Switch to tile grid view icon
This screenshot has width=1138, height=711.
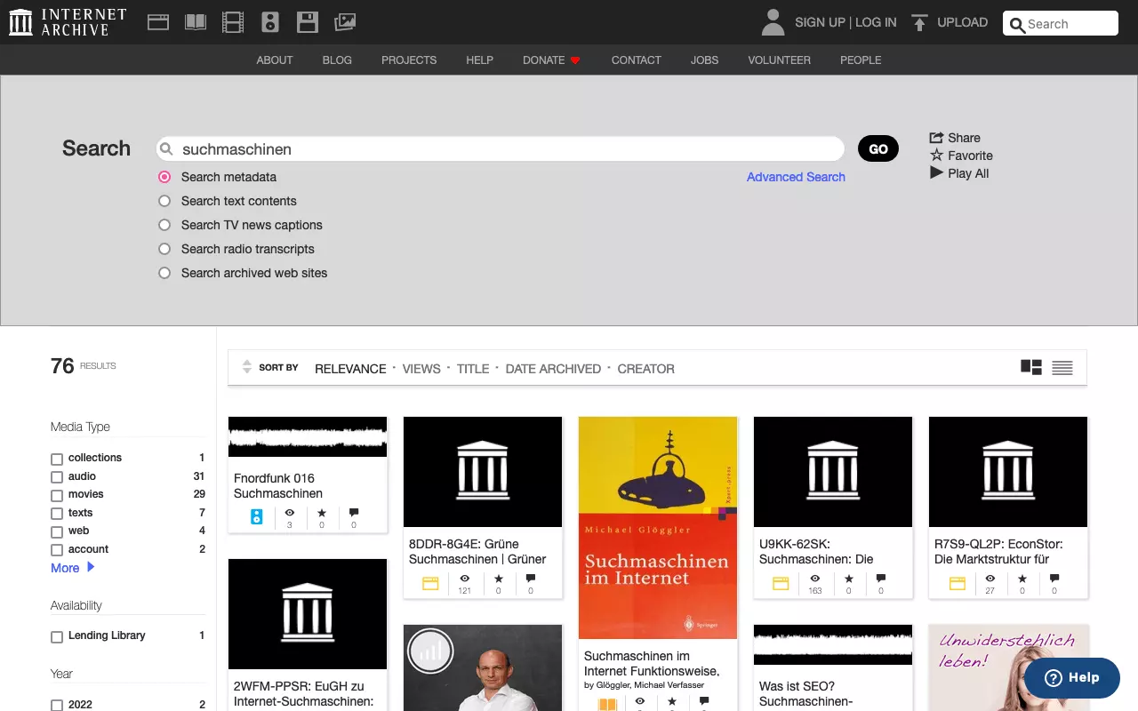coord(1031,367)
